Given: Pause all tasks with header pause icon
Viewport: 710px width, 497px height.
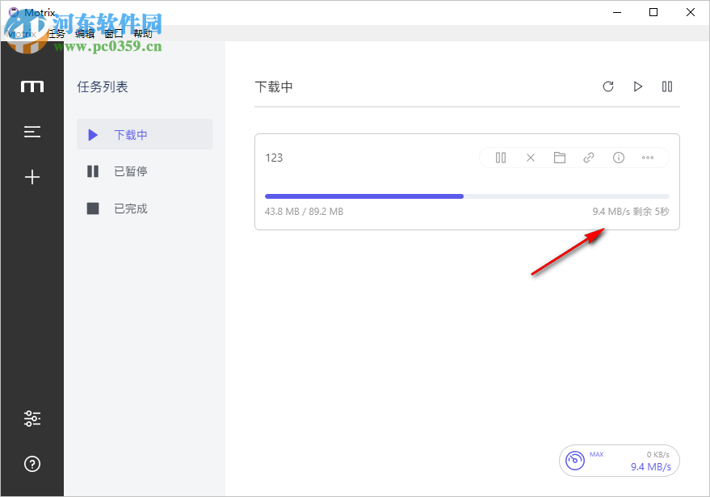Looking at the screenshot, I should click(667, 86).
